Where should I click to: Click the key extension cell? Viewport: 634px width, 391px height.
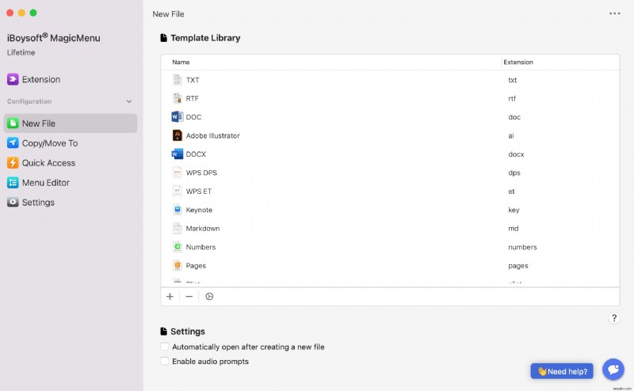click(x=514, y=210)
